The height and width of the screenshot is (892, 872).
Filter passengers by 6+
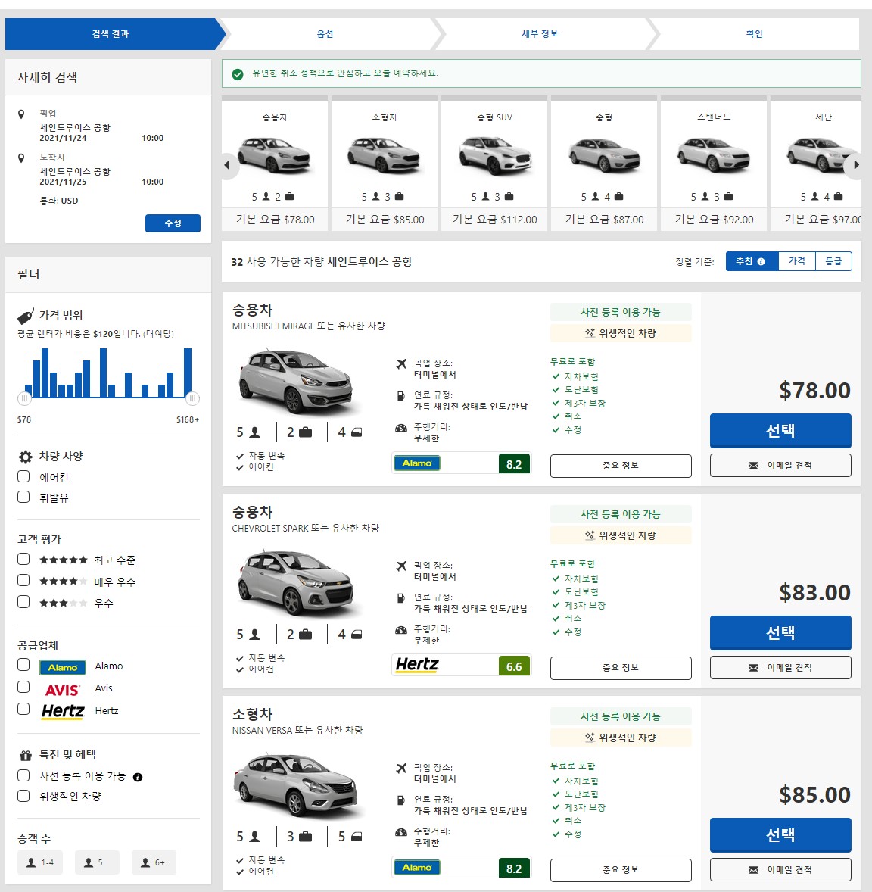(154, 862)
